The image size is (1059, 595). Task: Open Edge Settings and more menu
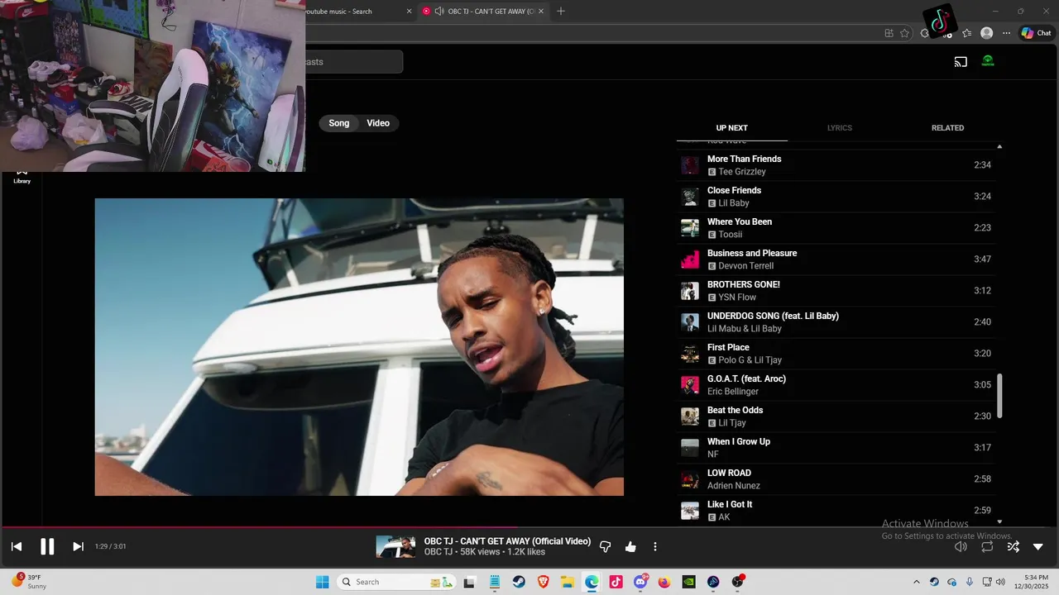coord(1006,33)
